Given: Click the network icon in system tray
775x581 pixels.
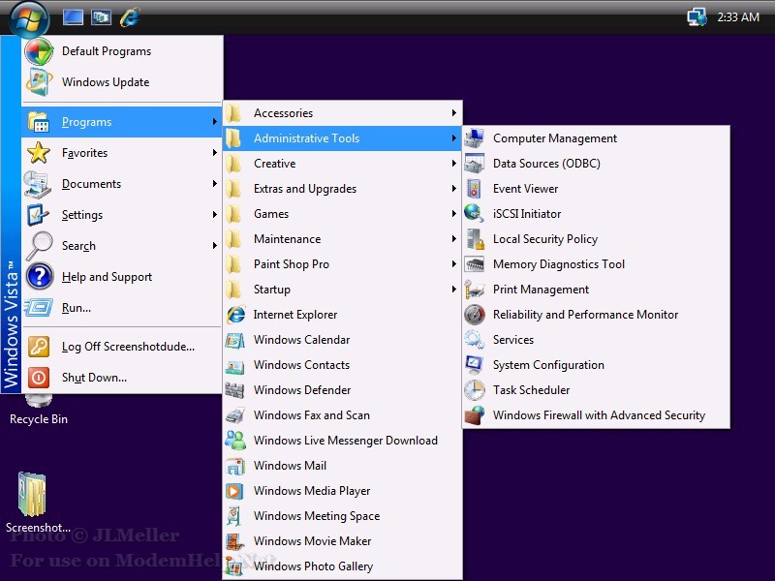Looking at the screenshot, I should pyautogui.click(x=696, y=17).
